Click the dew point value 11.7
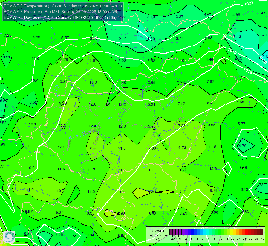 91,170
